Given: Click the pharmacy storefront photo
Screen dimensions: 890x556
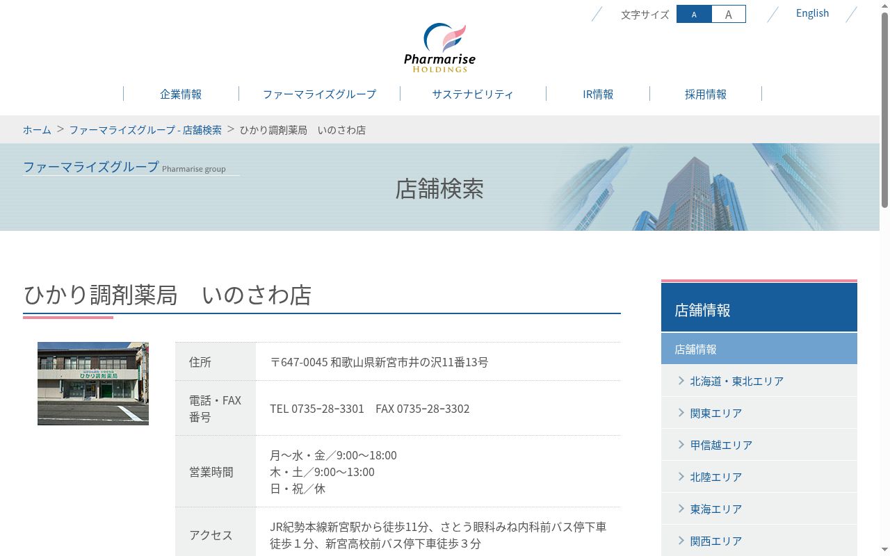Looking at the screenshot, I should (93, 384).
